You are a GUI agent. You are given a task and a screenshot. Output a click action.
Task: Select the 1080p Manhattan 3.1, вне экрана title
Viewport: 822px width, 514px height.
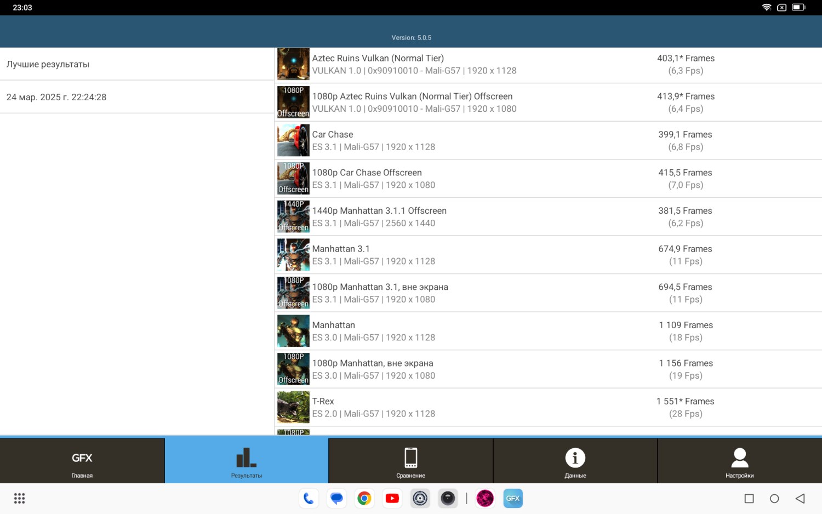(x=380, y=287)
